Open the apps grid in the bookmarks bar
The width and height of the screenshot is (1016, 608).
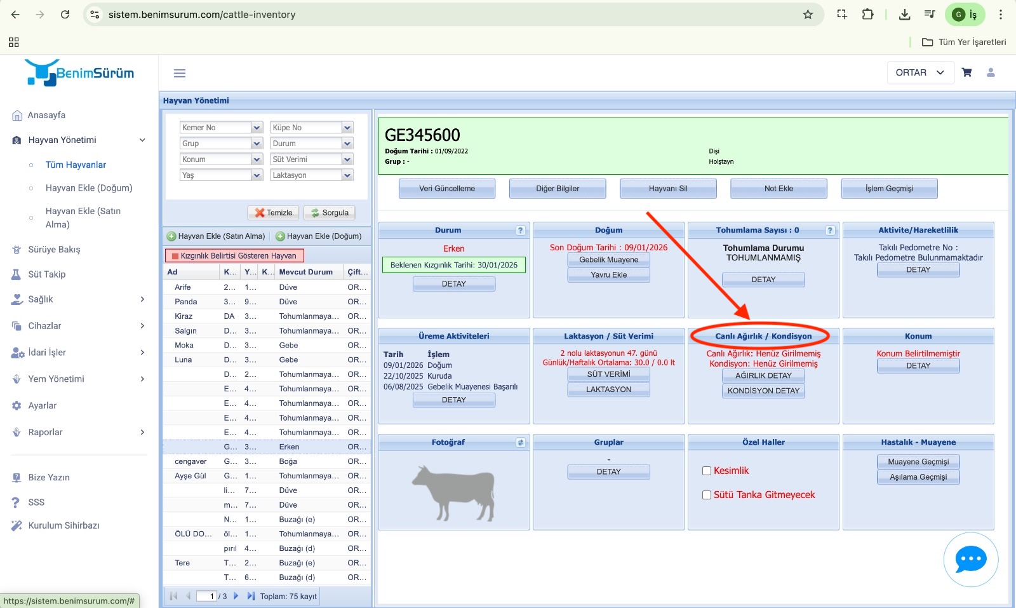pyautogui.click(x=14, y=42)
